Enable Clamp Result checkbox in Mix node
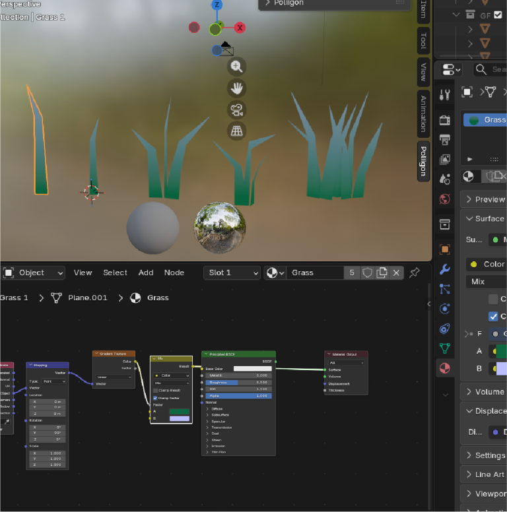Screen dimensions: 507x512 [156, 390]
